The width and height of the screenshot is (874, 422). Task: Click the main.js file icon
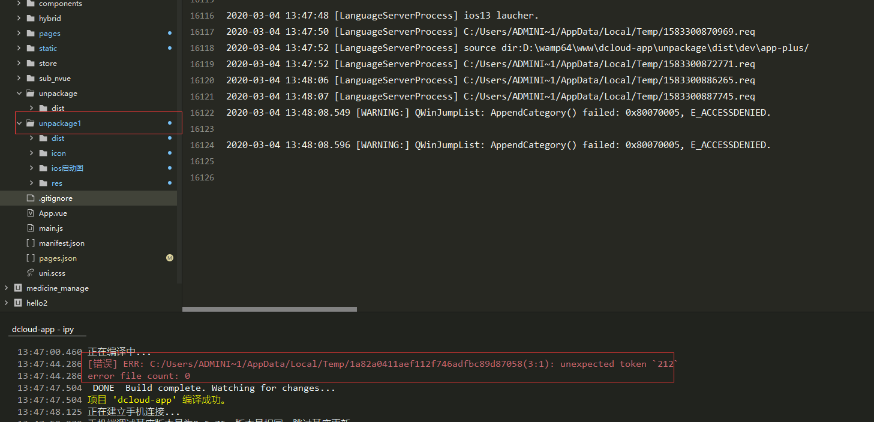tap(31, 228)
